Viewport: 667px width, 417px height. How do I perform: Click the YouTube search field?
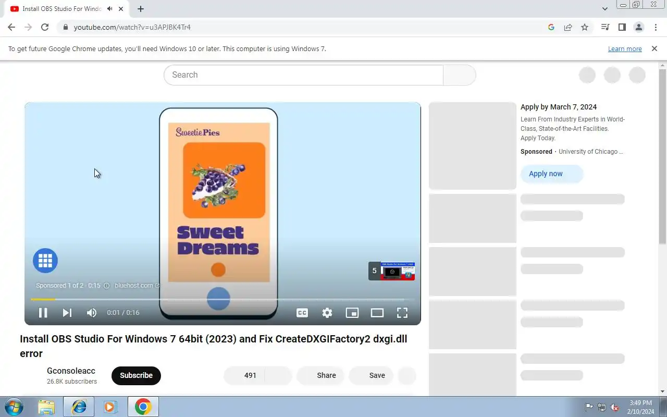(x=303, y=75)
